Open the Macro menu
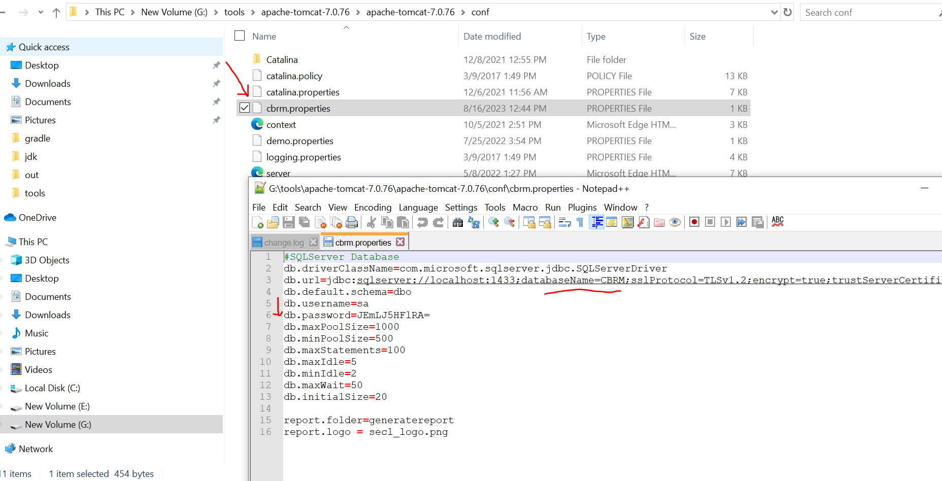 click(525, 208)
